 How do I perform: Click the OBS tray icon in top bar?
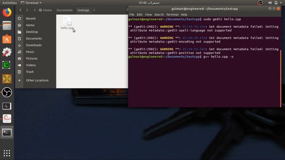(x=260, y=3)
